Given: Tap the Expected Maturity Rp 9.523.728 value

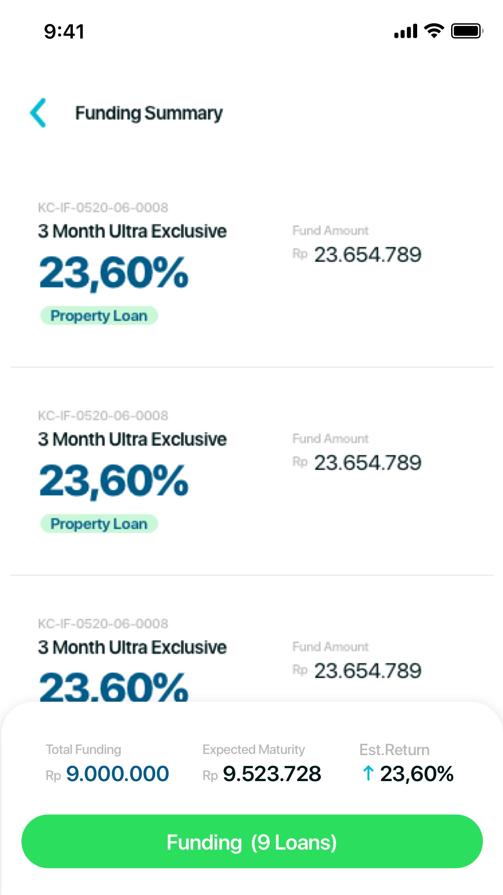Looking at the screenshot, I should (x=262, y=773).
